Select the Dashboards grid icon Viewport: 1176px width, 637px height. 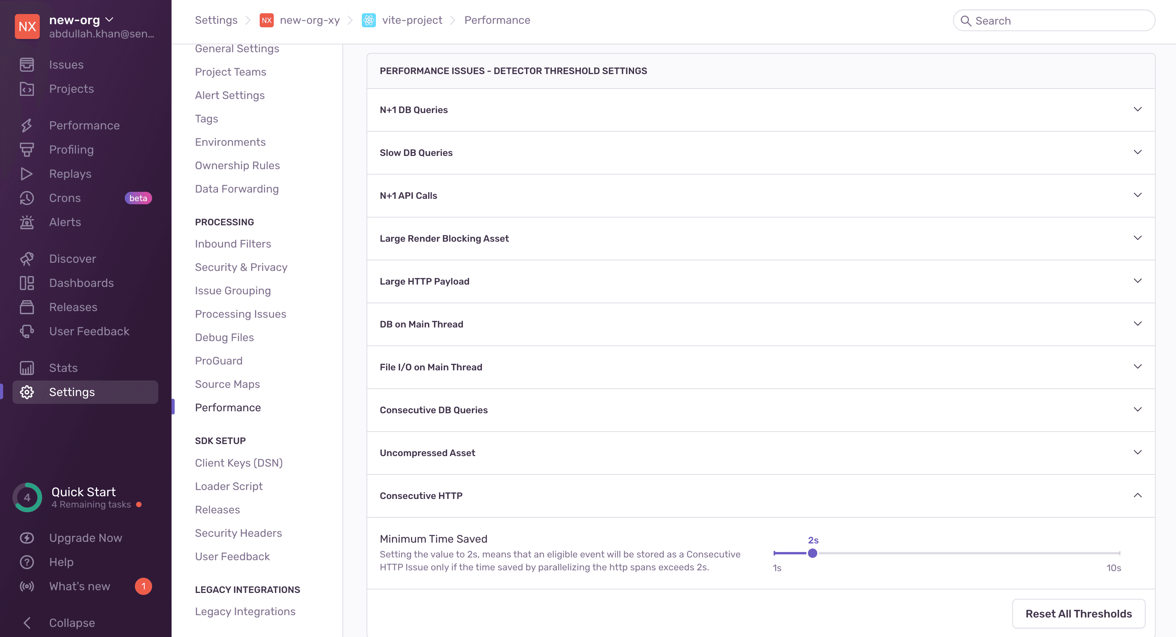pos(27,283)
